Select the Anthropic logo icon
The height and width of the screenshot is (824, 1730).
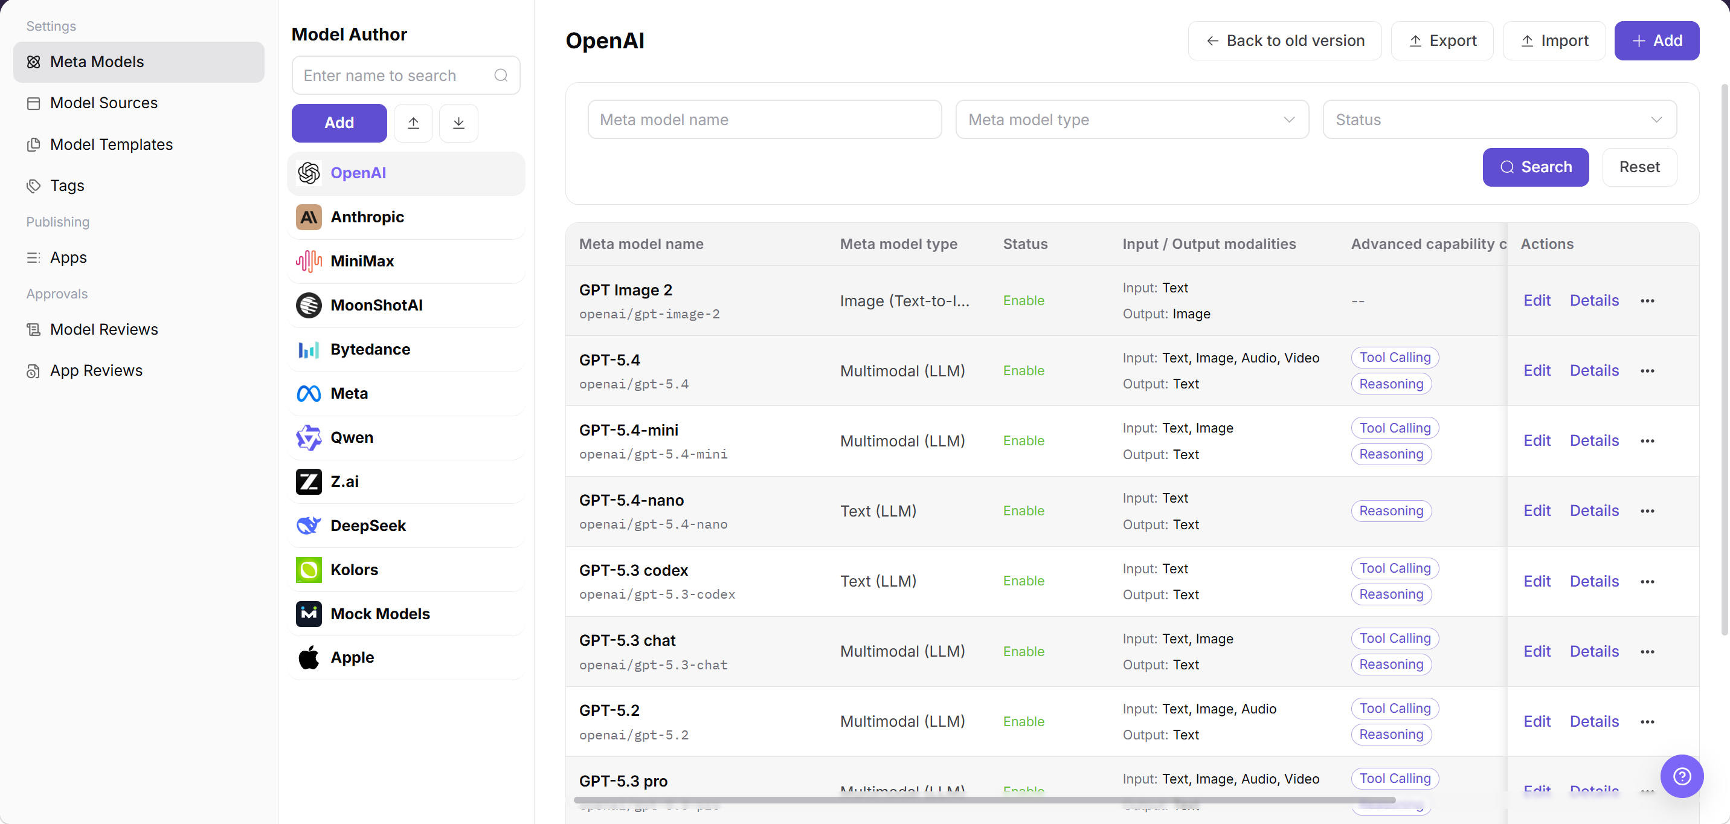[308, 217]
